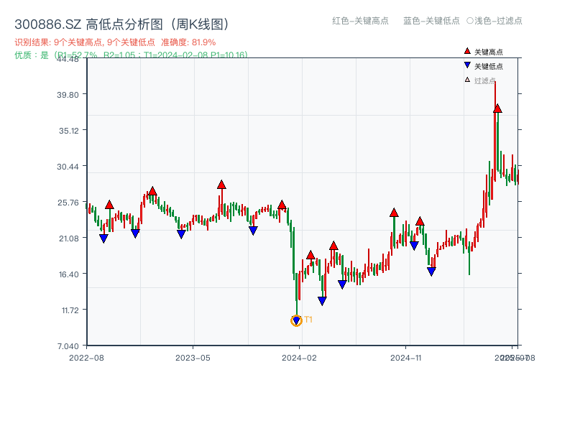Click the 39.80 y-axis price label
575x431 pixels.
[71, 94]
